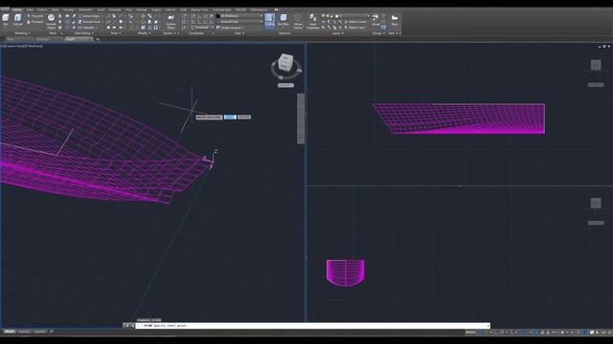
Task: Choose the Presspull tool
Action: click(35, 22)
